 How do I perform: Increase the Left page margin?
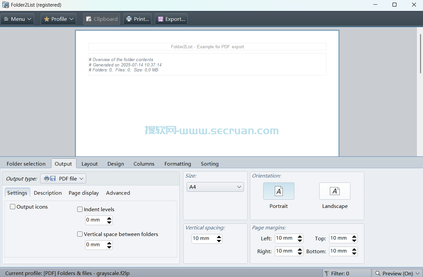[x=300, y=237]
